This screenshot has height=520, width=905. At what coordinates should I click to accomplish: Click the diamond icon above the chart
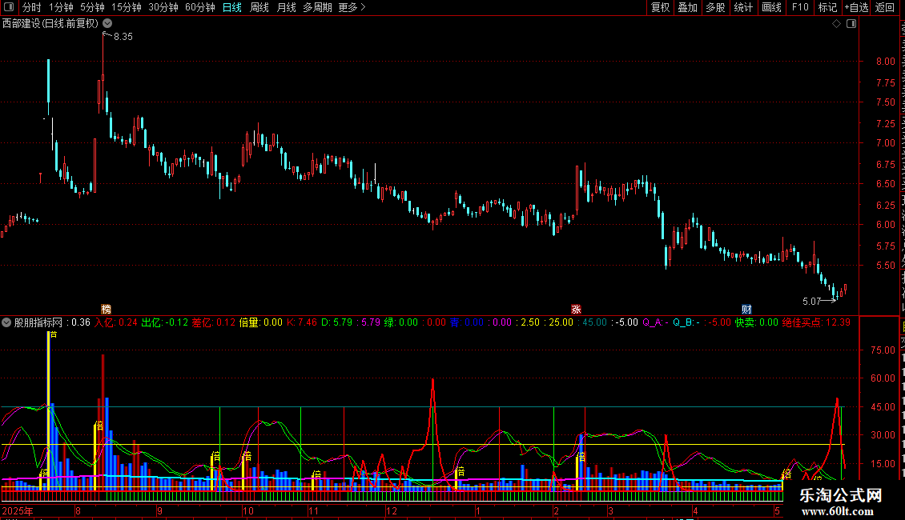tap(836, 24)
